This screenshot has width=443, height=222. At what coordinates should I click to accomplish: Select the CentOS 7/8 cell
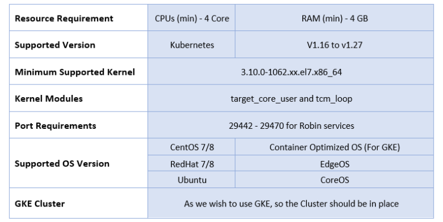click(x=192, y=147)
